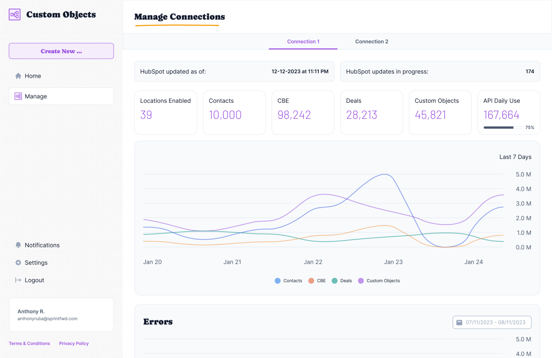Click the Settings gear icon
Viewport: 552px width, 358px height.
18,263
